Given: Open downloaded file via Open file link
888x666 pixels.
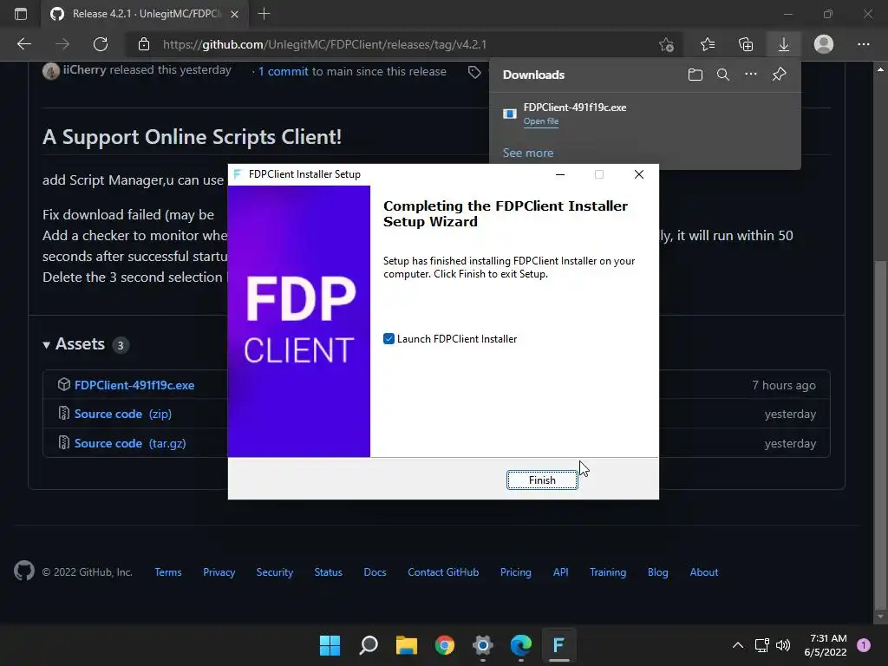Looking at the screenshot, I should coord(541,121).
